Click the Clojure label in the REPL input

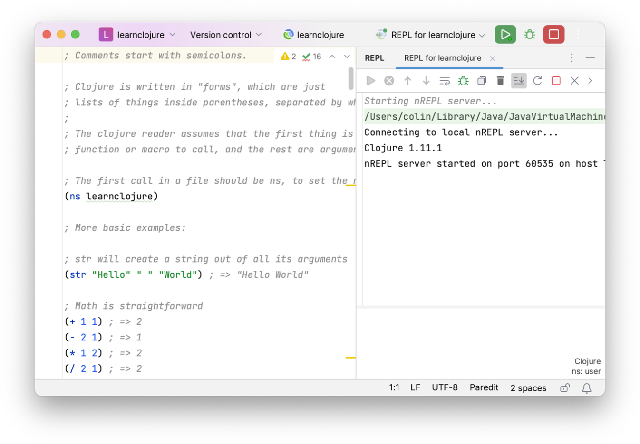[x=587, y=361]
